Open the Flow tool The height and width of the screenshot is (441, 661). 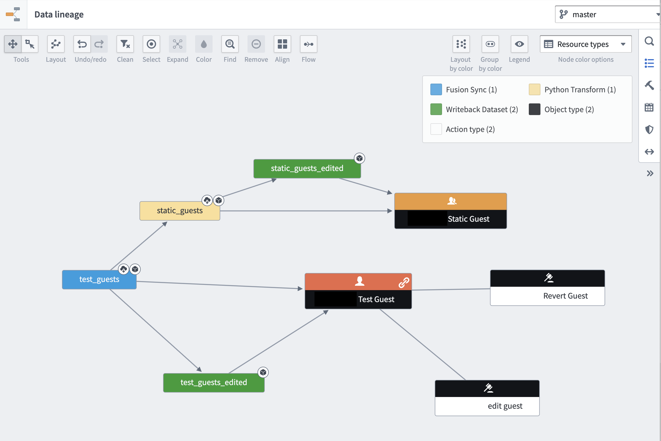tap(308, 44)
